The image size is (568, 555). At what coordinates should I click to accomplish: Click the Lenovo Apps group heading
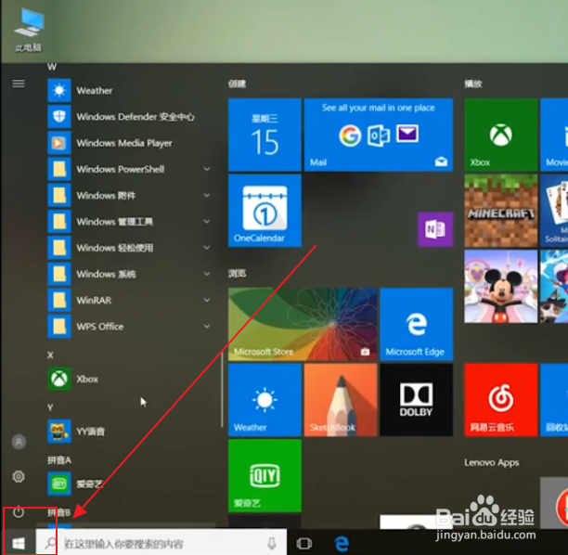[x=492, y=462]
